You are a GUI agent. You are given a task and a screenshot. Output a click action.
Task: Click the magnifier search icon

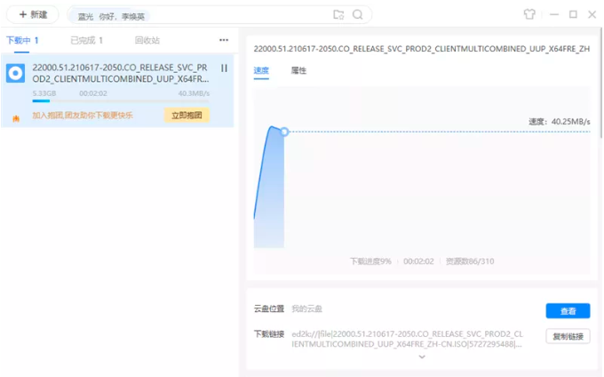pos(358,15)
